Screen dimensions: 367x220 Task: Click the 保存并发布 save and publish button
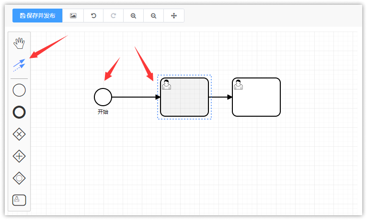click(37, 16)
